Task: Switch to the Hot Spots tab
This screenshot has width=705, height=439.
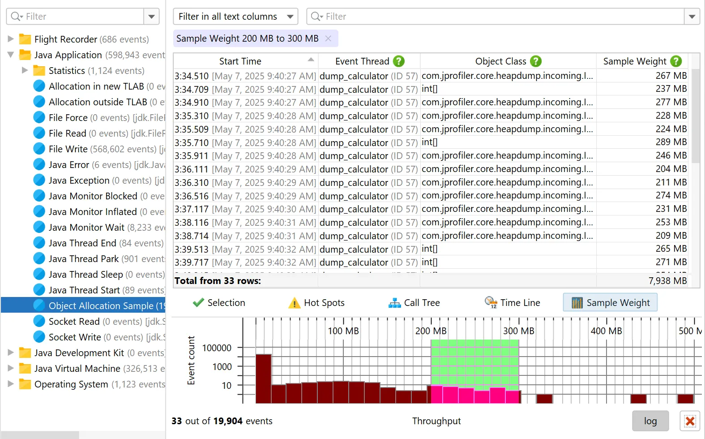Action: [317, 303]
